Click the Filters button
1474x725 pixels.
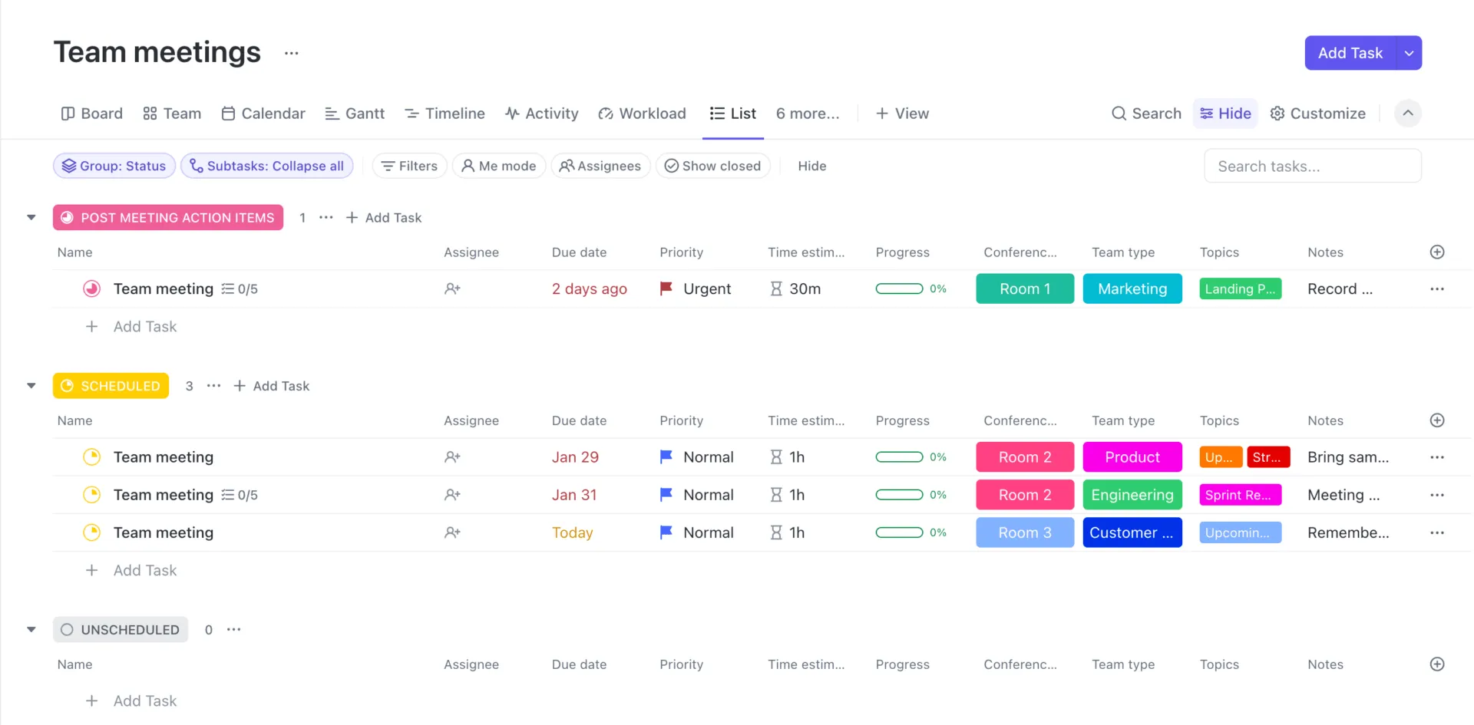(x=409, y=166)
